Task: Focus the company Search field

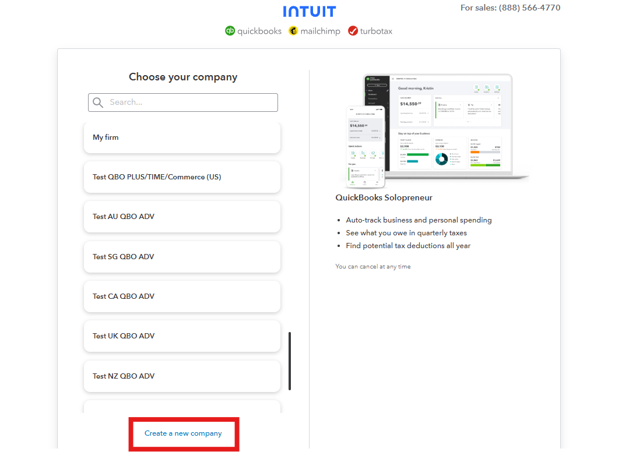Action: coord(183,103)
